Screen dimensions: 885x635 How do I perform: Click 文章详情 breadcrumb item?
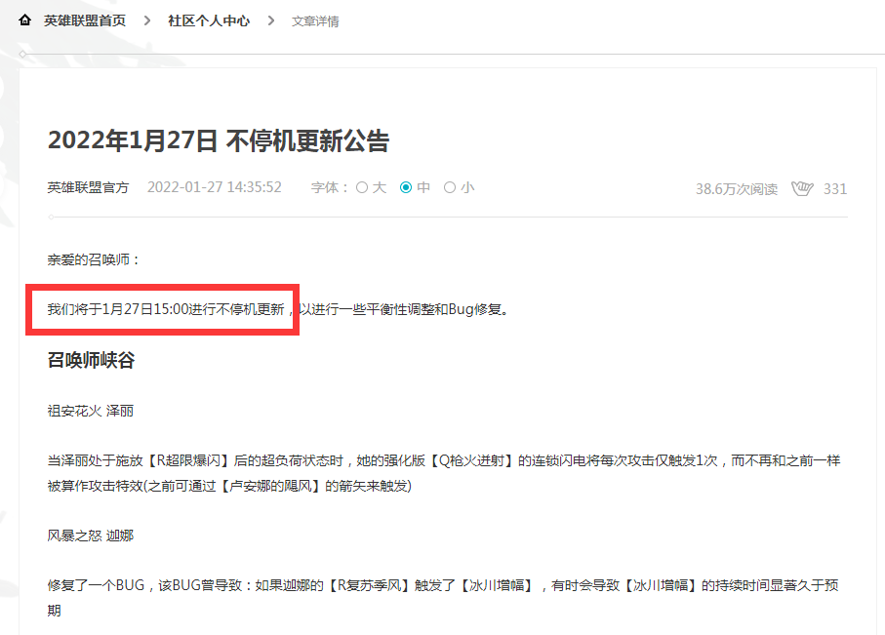(x=315, y=21)
